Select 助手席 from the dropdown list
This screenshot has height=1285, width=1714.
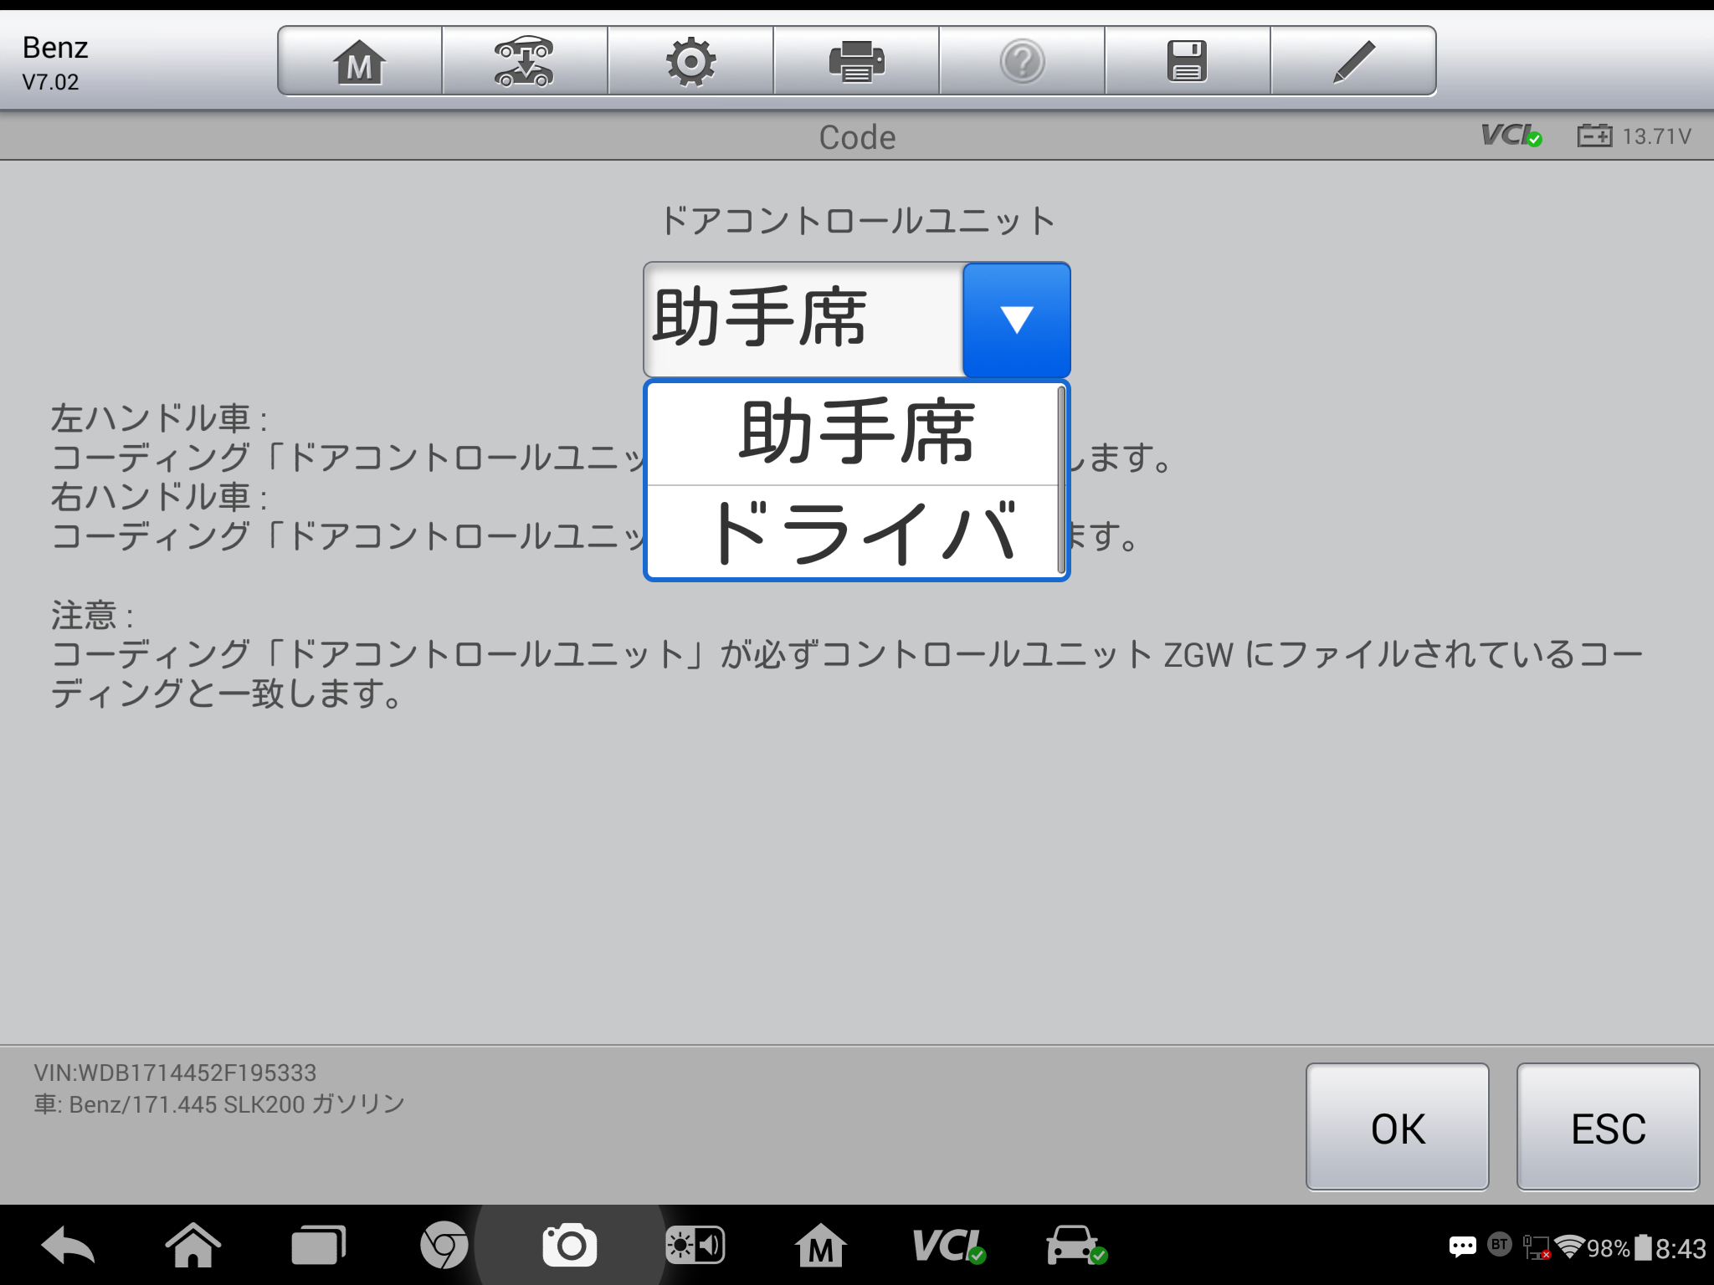coord(854,433)
